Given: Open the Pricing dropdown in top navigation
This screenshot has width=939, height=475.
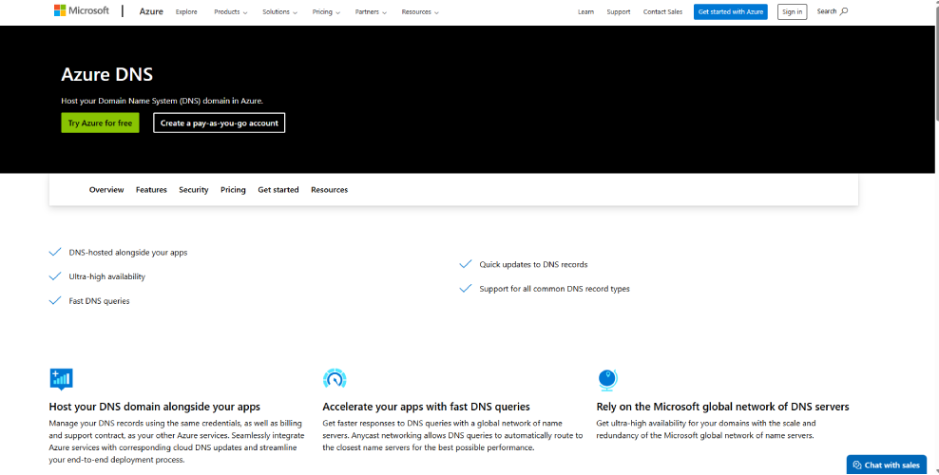Looking at the screenshot, I should tap(326, 12).
